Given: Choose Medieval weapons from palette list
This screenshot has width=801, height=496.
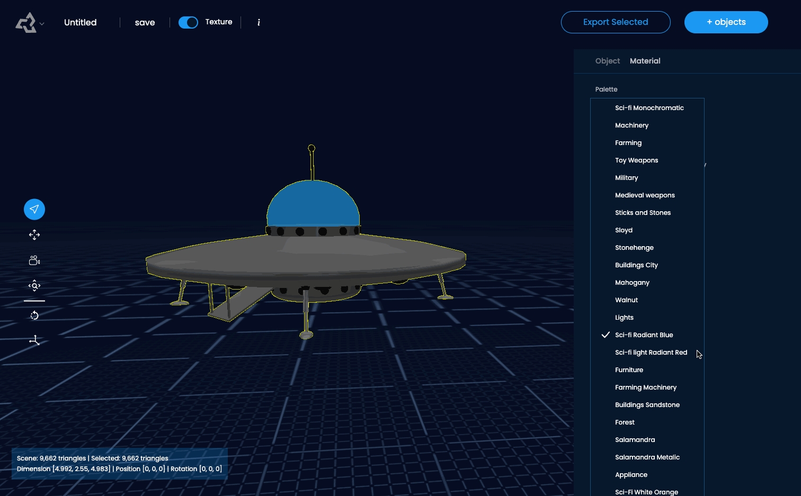Looking at the screenshot, I should tap(645, 195).
